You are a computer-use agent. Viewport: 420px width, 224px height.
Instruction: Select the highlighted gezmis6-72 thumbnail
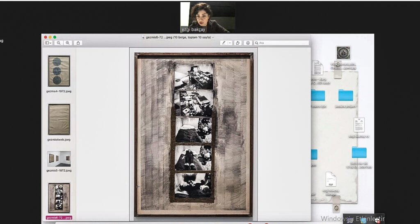tap(59, 198)
